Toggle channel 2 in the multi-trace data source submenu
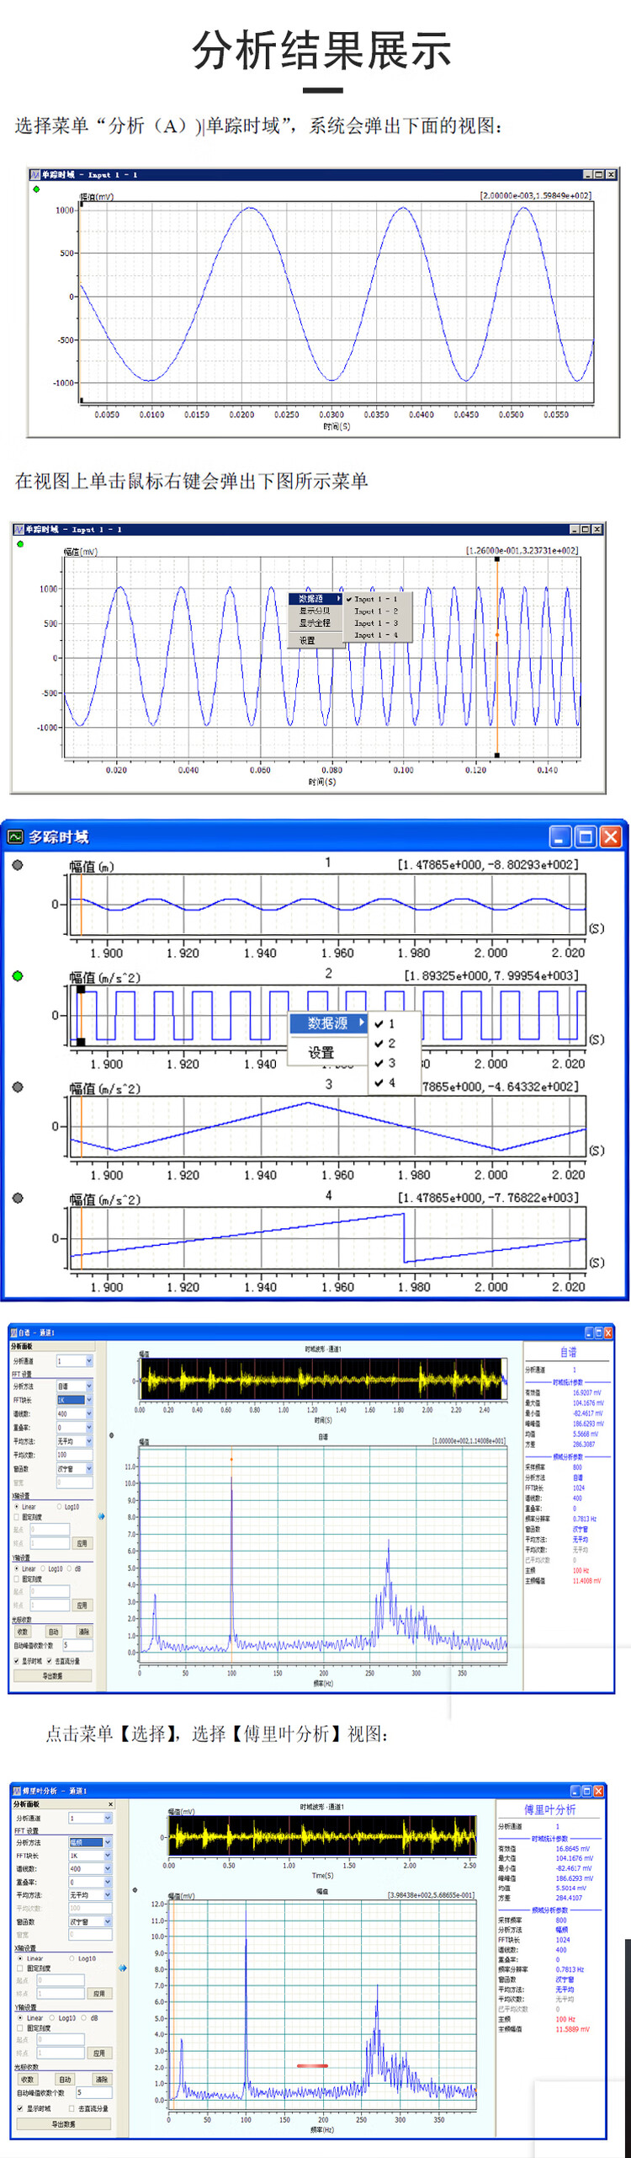631x2158 pixels. click(393, 1043)
